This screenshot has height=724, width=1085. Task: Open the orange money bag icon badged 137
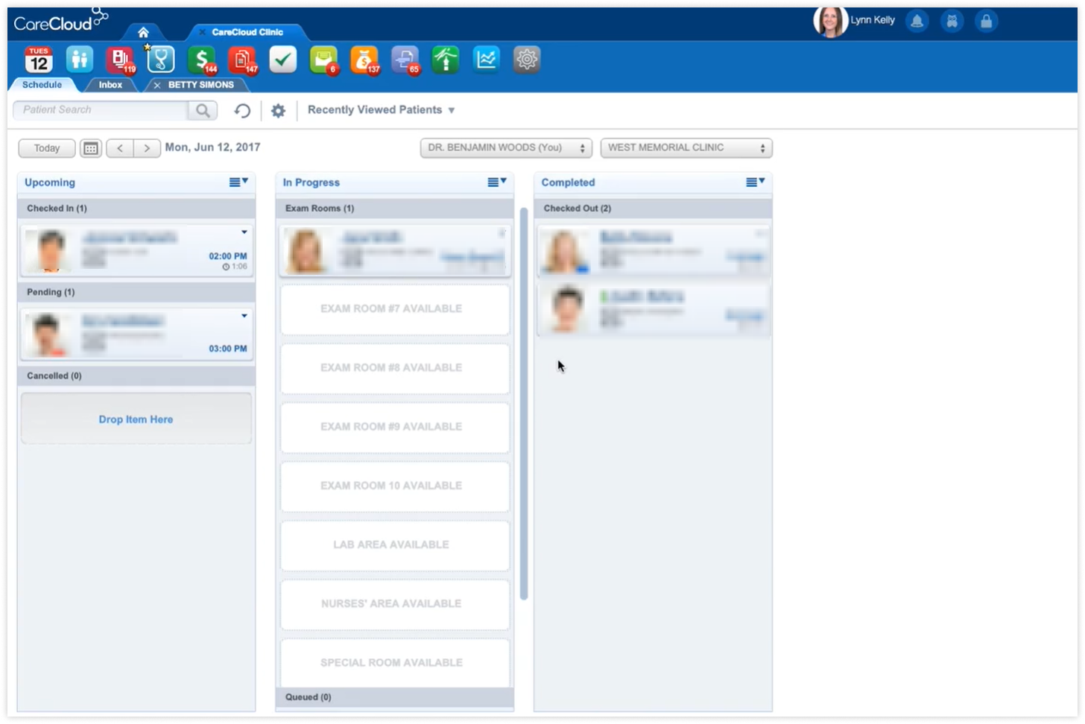coord(364,60)
